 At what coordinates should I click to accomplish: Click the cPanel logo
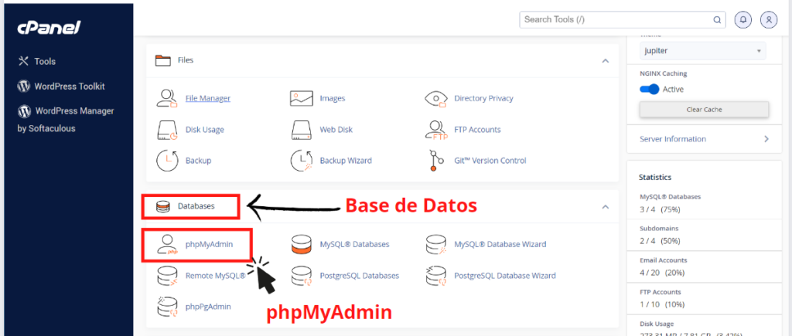(49, 29)
